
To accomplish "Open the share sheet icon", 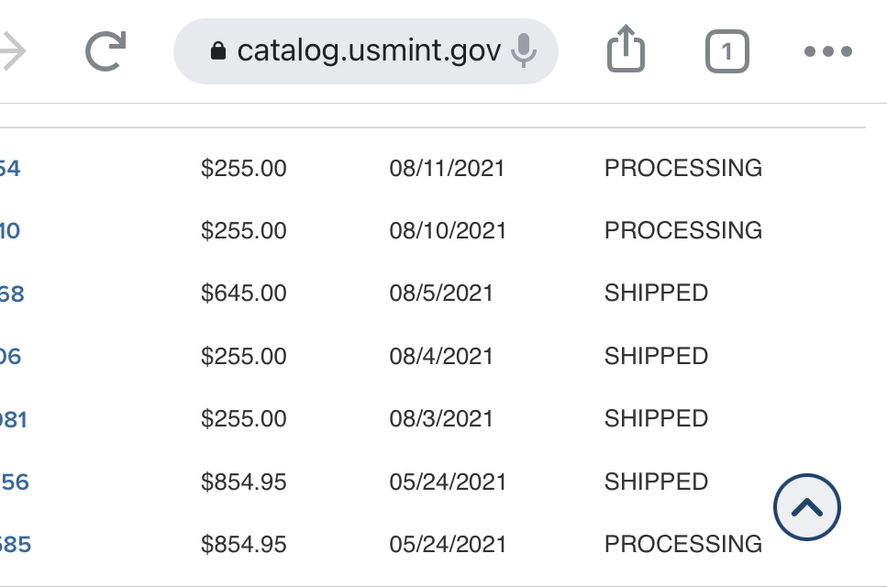I will pos(626,49).
